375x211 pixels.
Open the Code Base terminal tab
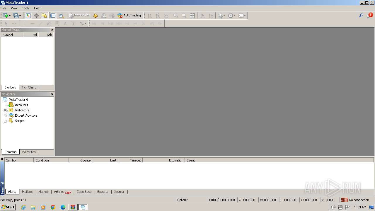click(x=84, y=192)
